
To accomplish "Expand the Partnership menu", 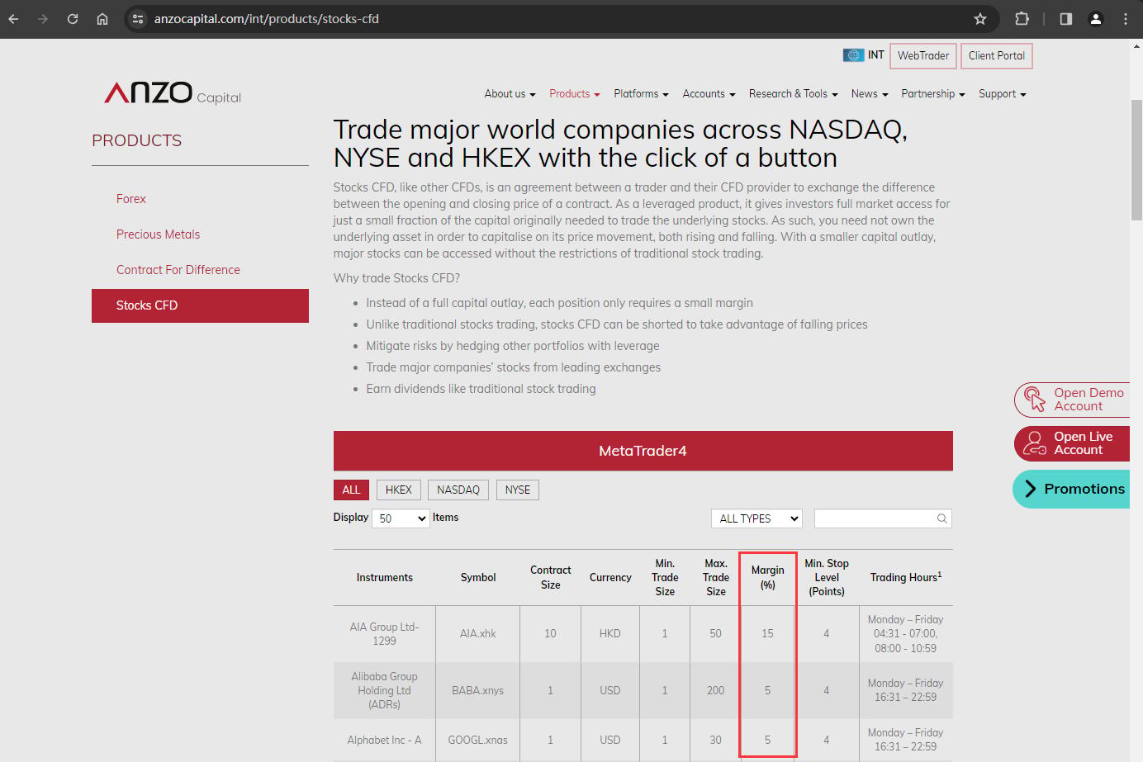I will point(933,94).
